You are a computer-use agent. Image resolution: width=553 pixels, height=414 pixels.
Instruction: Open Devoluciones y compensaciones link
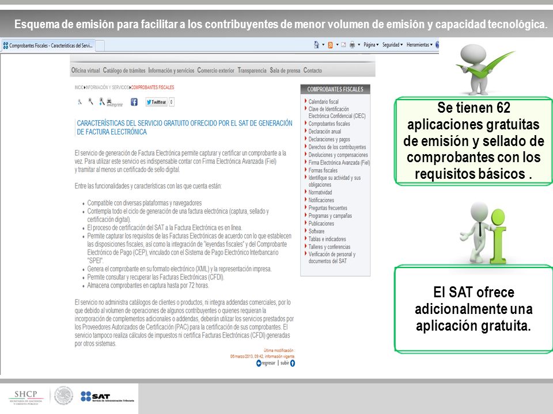(x=338, y=155)
